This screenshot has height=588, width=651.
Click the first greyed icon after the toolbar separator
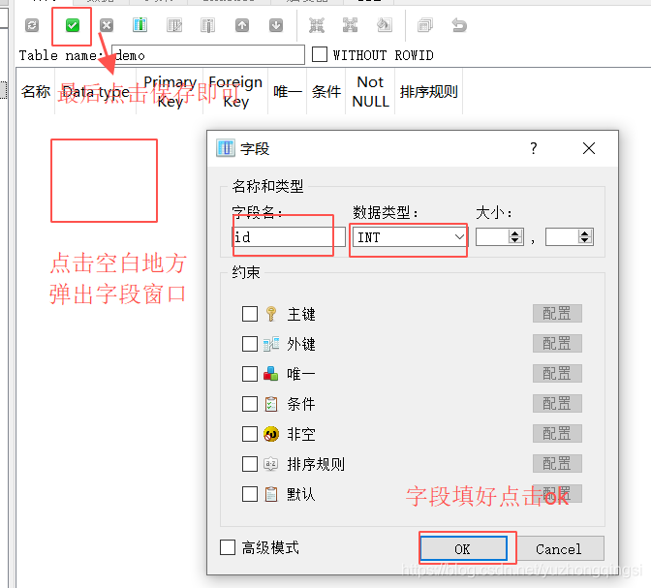317,25
